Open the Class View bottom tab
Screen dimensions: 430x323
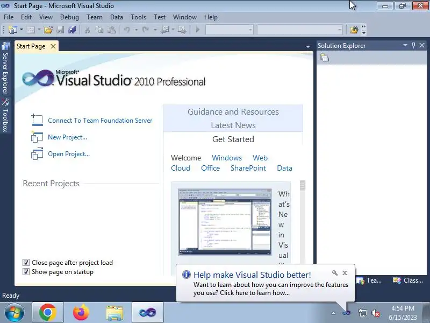[x=408, y=280]
